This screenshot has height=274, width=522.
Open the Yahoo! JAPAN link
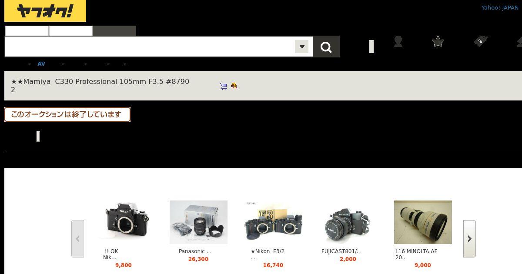click(x=500, y=8)
